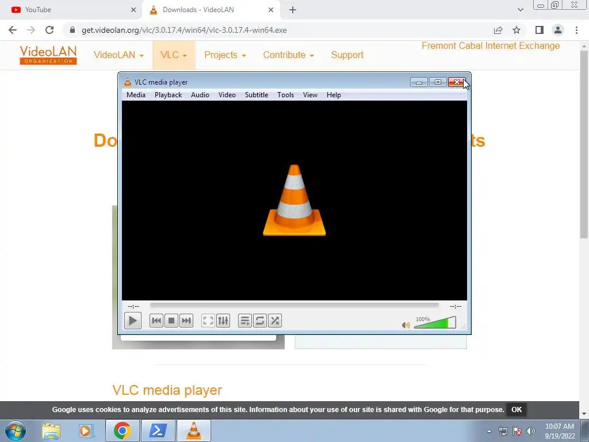
Task: Open Chrome three-dot menu
Action: pos(576,30)
